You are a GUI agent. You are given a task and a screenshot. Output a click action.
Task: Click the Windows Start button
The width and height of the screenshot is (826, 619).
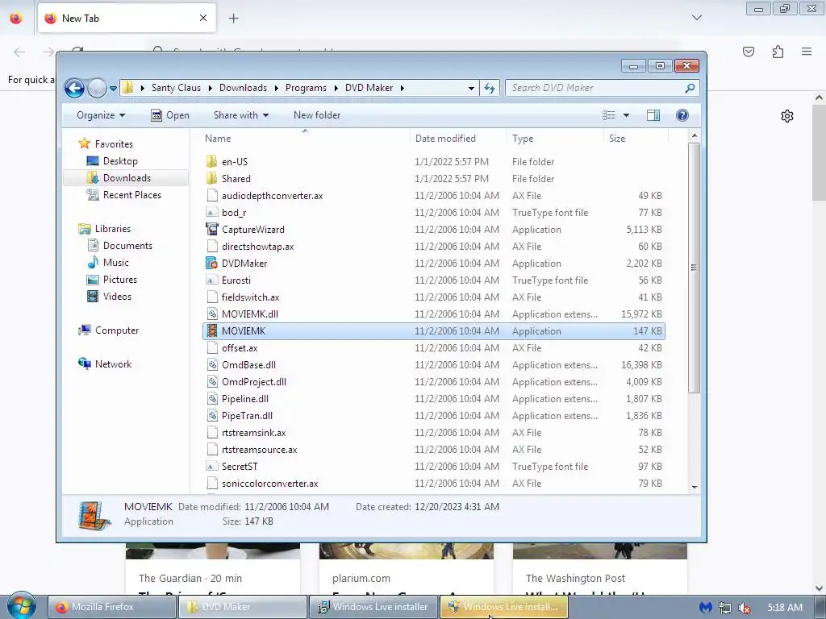pyautogui.click(x=21, y=606)
